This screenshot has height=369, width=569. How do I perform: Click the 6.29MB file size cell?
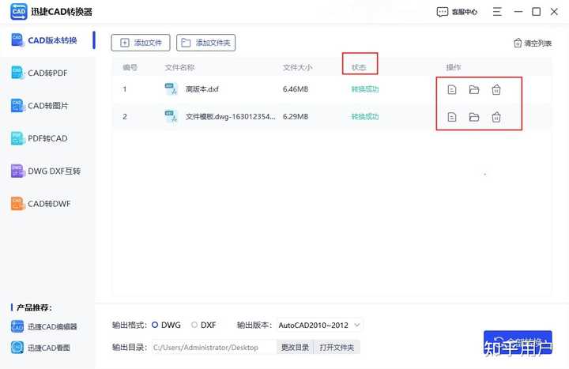pos(296,116)
